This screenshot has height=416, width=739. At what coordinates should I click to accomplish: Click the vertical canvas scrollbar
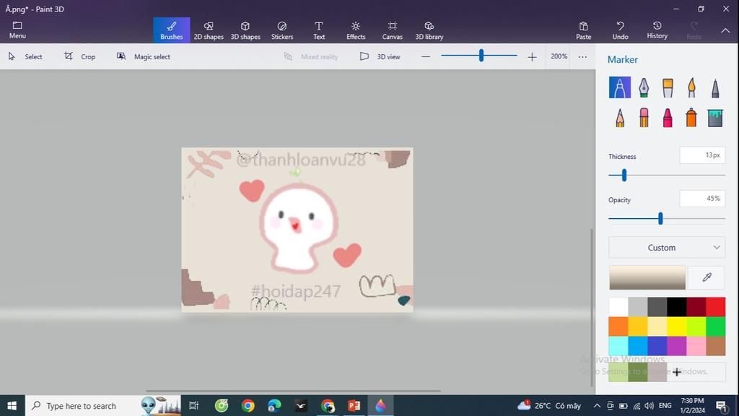point(592,308)
